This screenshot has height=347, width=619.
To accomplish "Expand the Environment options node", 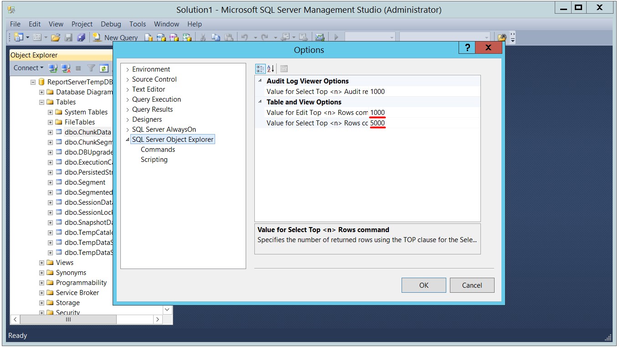I will click(x=128, y=69).
